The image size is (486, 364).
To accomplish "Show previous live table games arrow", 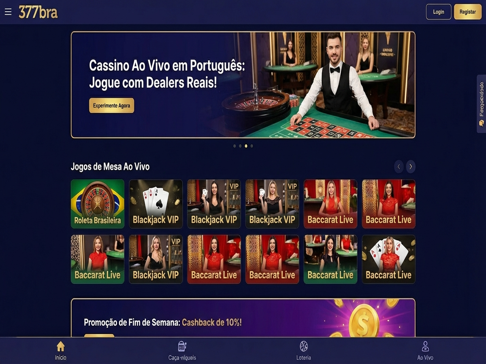I will [399, 167].
